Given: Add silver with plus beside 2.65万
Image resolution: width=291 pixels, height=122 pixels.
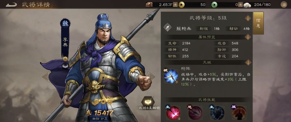Looking at the screenshot, I should pyautogui.click(x=175, y=5).
